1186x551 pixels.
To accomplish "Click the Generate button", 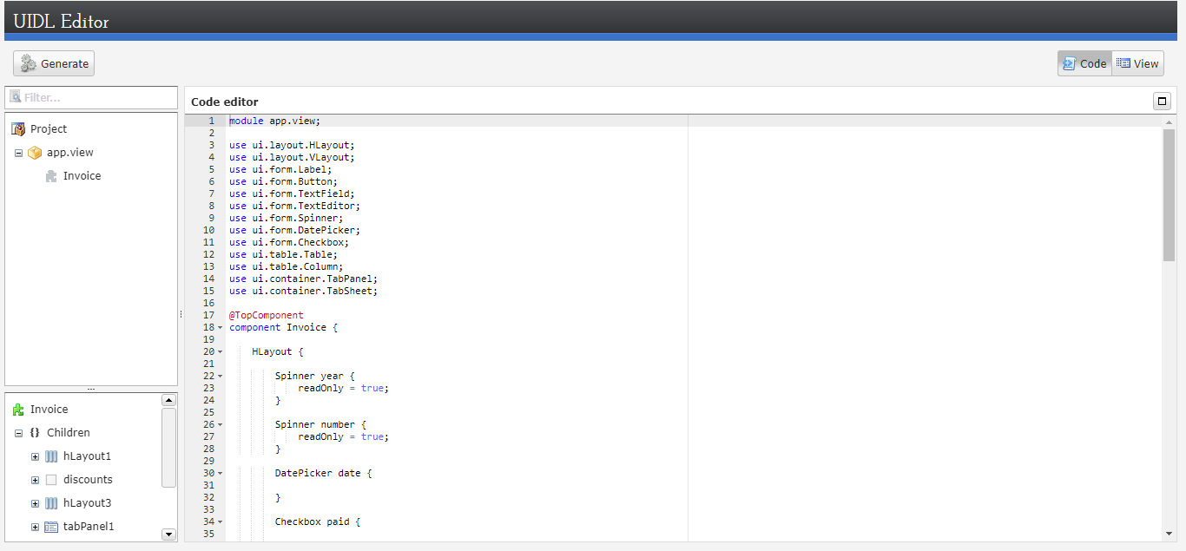I will pyautogui.click(x=54, y=63).
